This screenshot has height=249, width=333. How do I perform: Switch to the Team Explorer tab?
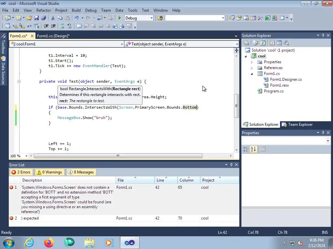298,124
